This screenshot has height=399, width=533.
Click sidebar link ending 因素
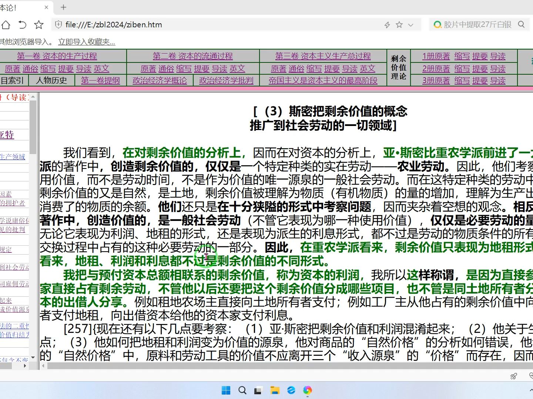6,194
